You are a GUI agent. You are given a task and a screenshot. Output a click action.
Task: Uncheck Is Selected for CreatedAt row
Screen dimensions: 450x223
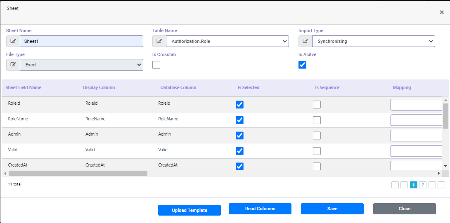click(239, 166)
